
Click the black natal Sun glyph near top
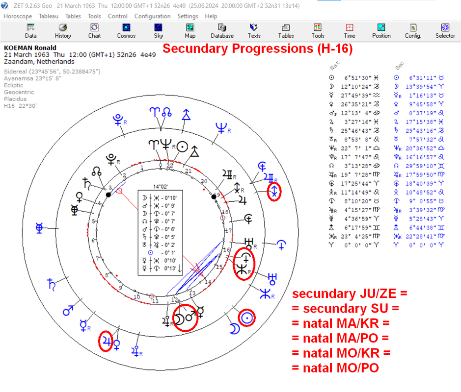click(x=182, y=147)
